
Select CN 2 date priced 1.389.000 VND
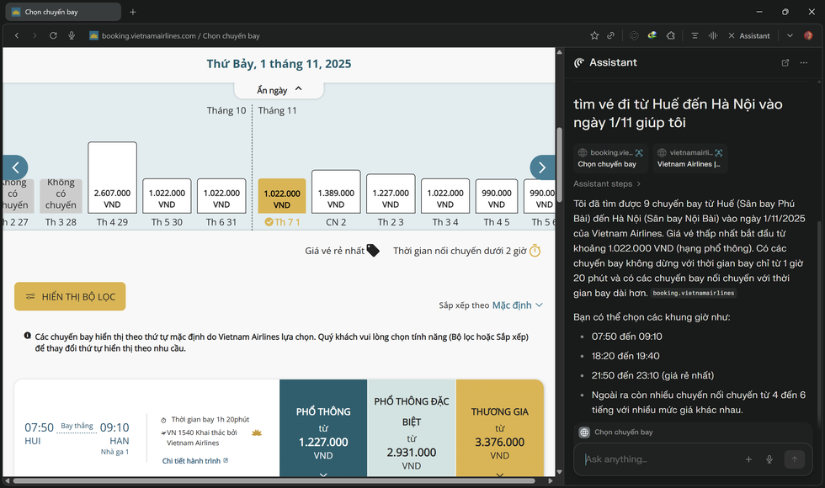pos(336,192)
